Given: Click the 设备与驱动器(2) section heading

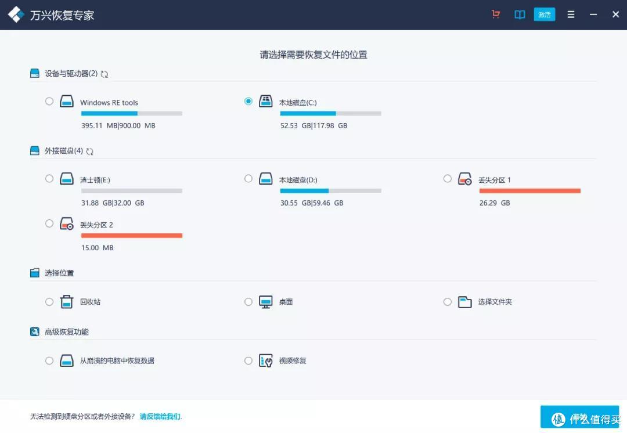Looking at the screenshot, I should tap(71, 74).
